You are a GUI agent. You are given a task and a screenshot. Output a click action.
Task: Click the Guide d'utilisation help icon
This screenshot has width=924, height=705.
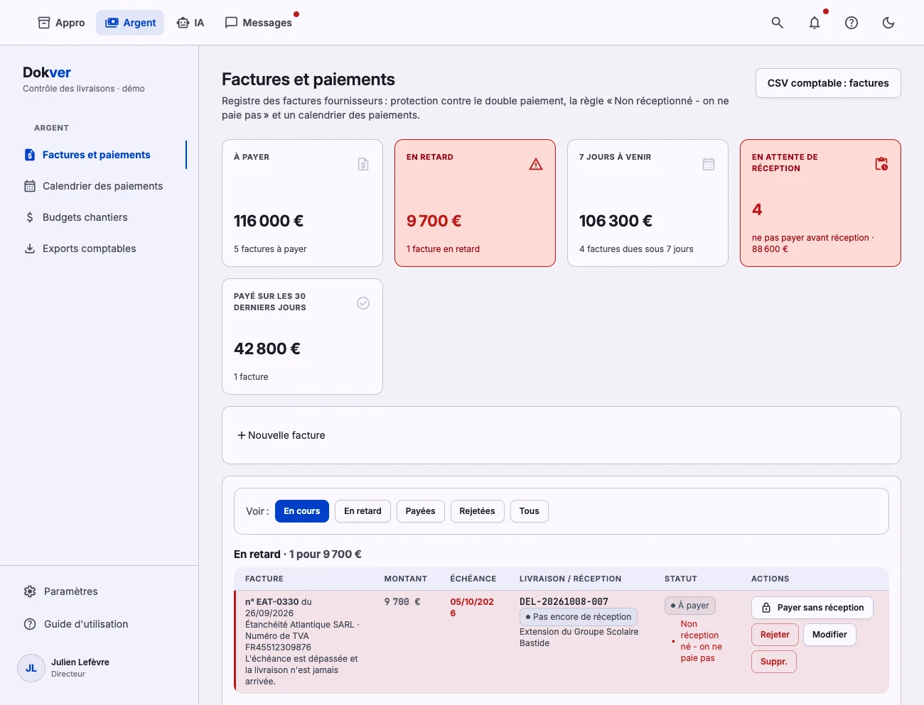30,624
